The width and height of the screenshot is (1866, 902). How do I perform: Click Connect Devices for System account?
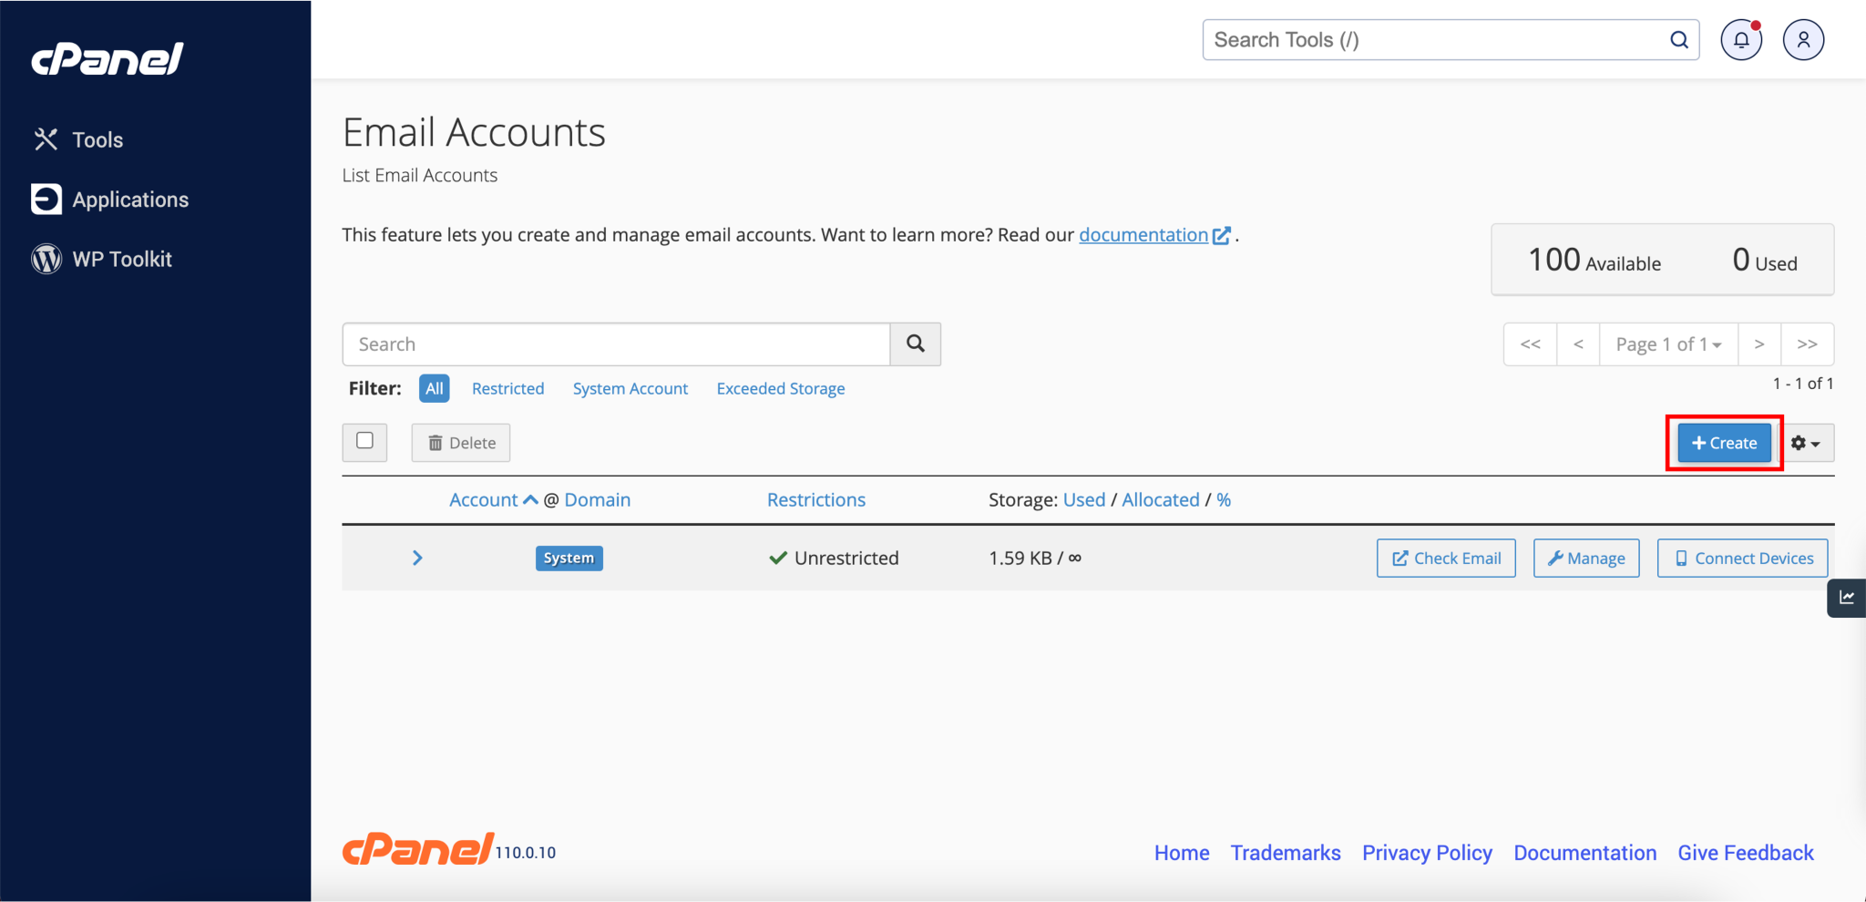coord(1742,558)
